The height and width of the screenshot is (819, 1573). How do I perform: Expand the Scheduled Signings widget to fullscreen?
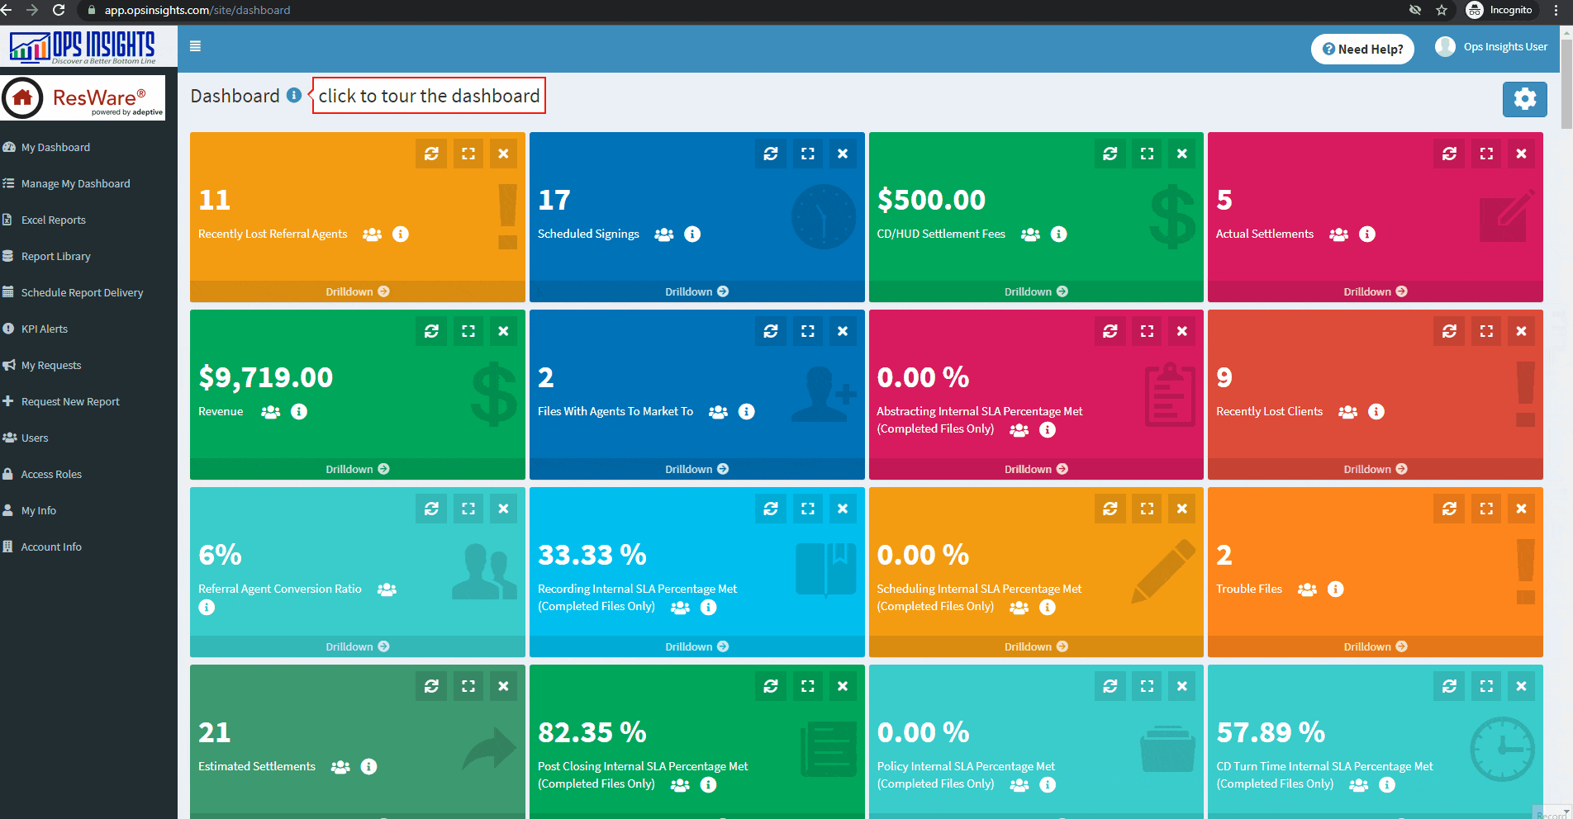point(807,153)
